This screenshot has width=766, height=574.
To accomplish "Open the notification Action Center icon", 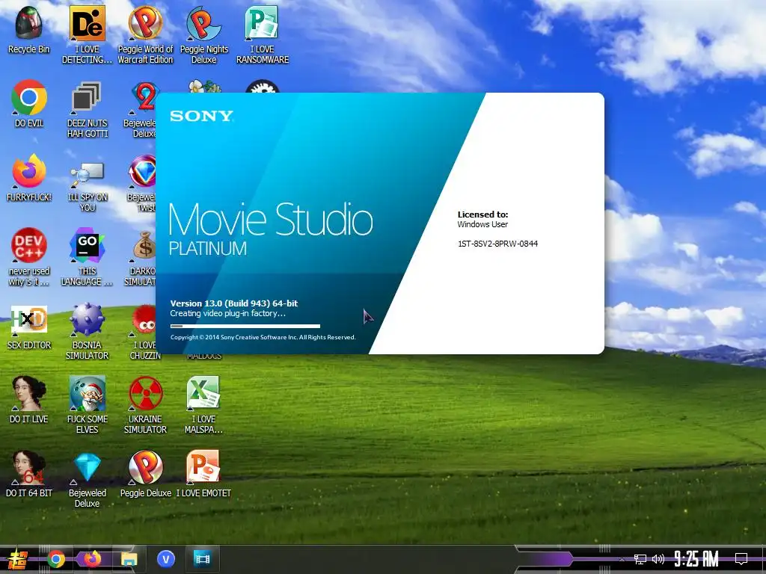I will (x=741, y=559).
